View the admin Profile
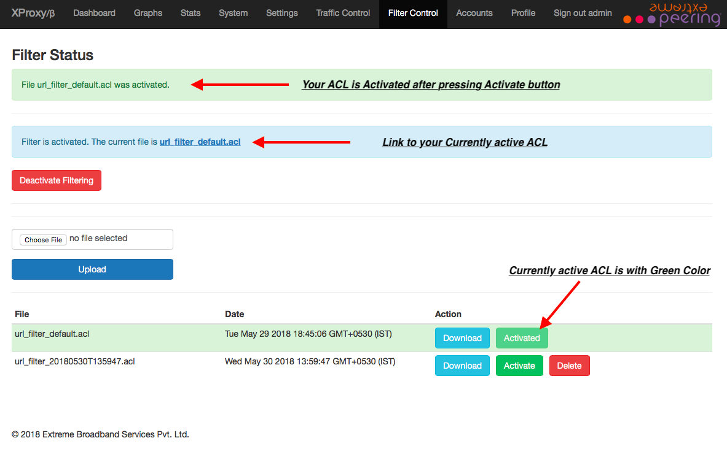 pos(523,13)
